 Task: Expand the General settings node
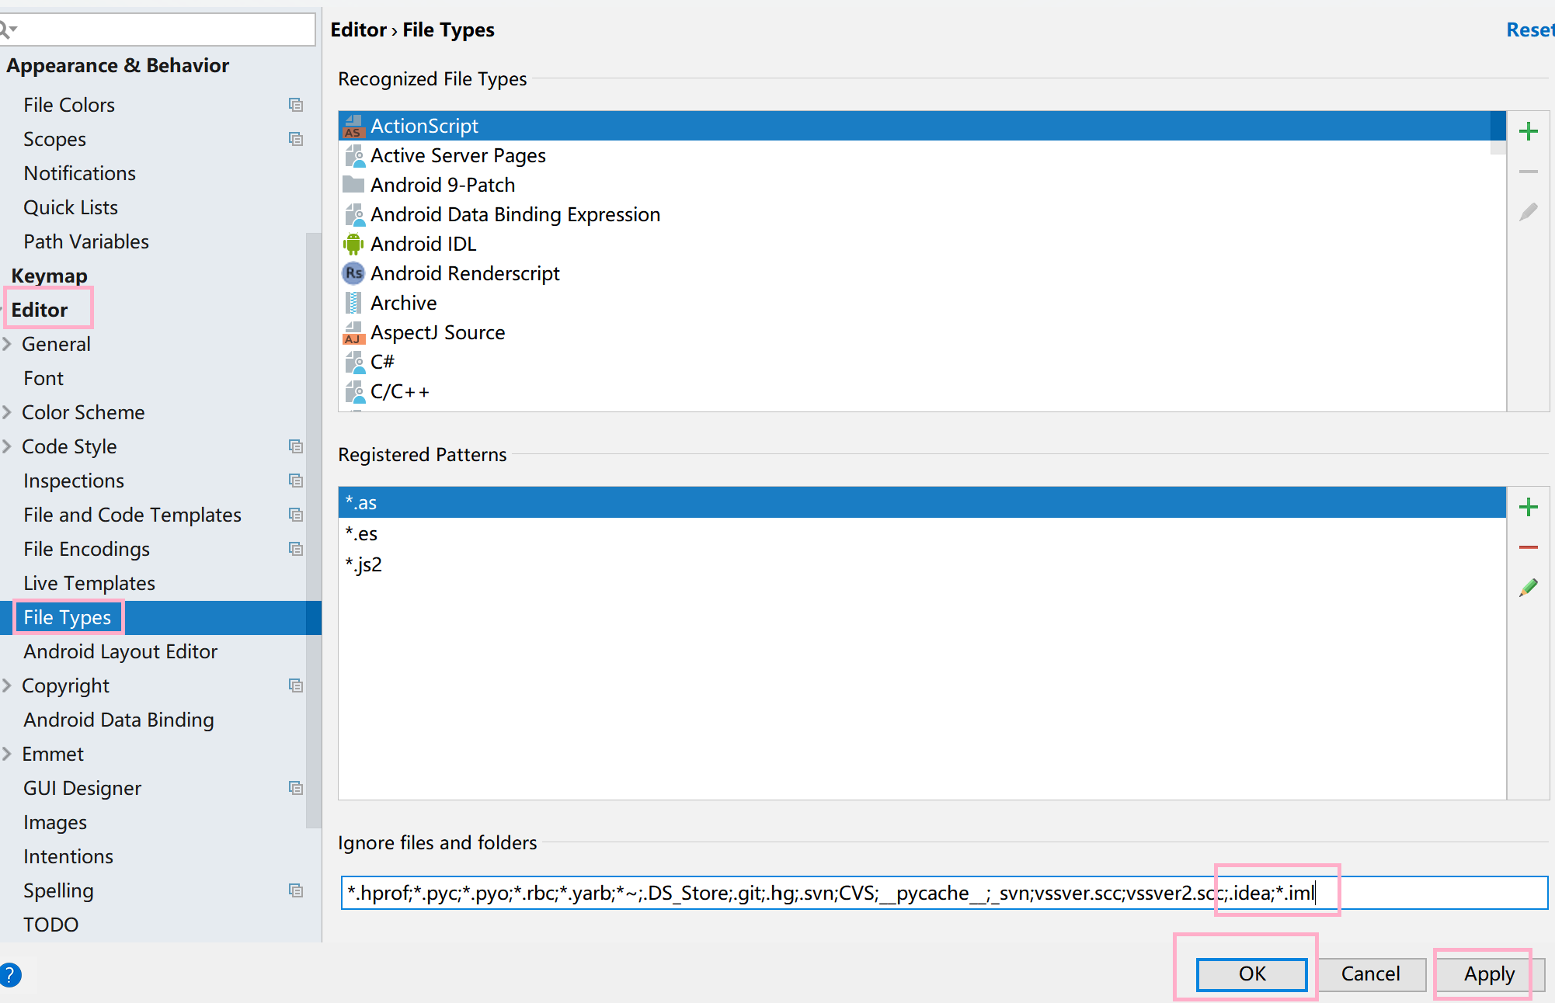tap(7, 344)
